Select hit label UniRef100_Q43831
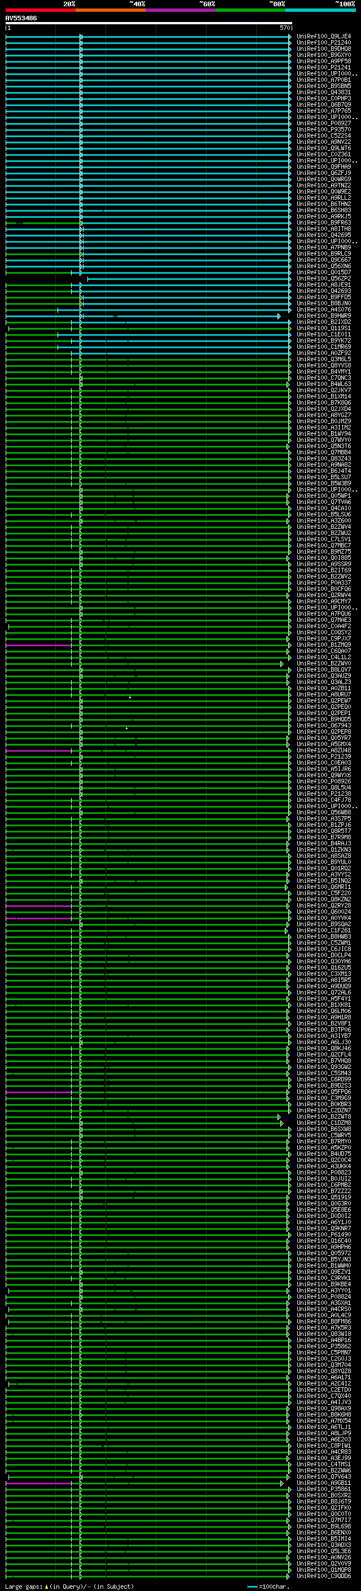This screenshot has height=1591, width=361. (x=324, y=93)
